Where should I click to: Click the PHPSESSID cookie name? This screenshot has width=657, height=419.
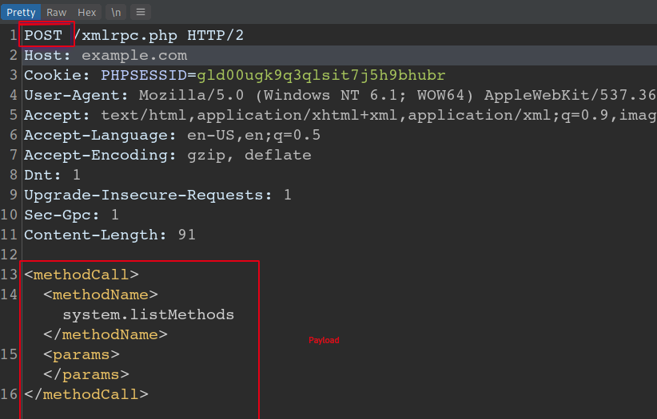coord(144,75)
